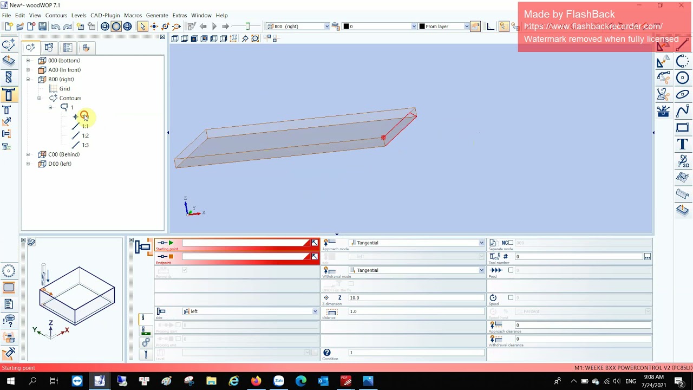Browse tools with the ellipsis button
Screen dimensions: 693x390
point(647,257)
